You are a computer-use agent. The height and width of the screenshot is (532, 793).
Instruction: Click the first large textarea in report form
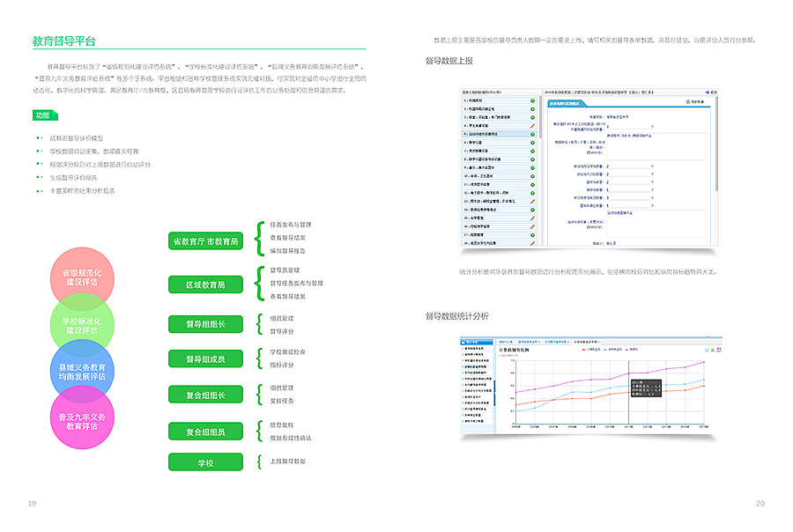tap(656, 147)
